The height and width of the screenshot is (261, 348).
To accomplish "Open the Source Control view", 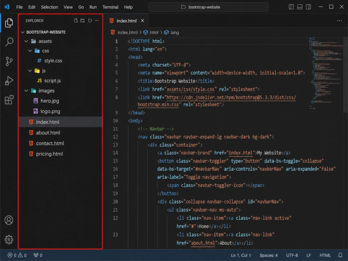I will click(x=9, y=61).
